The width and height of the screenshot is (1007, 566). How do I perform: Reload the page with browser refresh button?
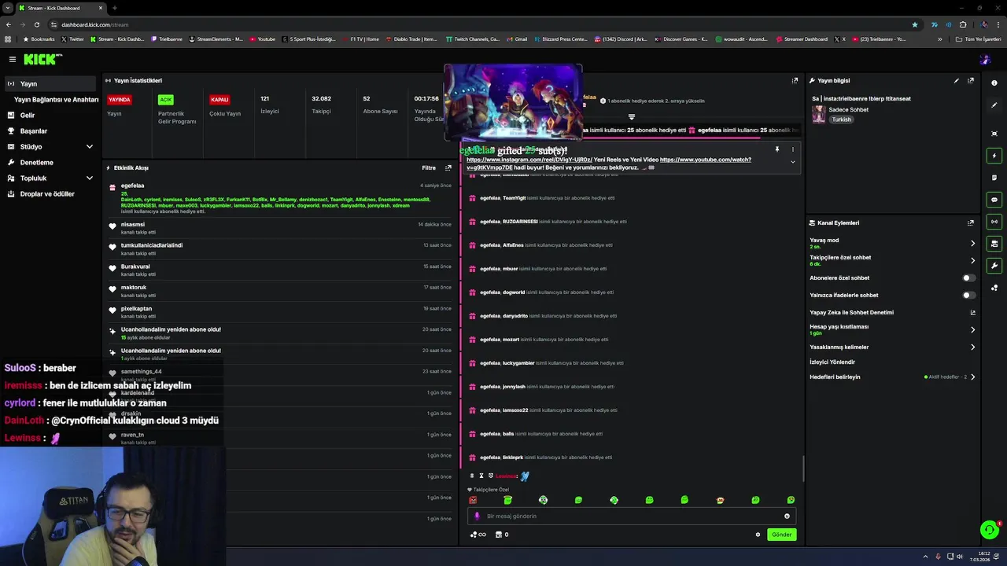tap(36, 24)
